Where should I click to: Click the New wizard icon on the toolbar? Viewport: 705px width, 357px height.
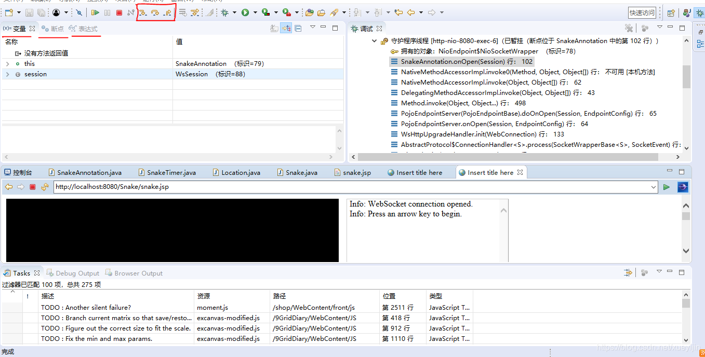click(x=8, y=12)
